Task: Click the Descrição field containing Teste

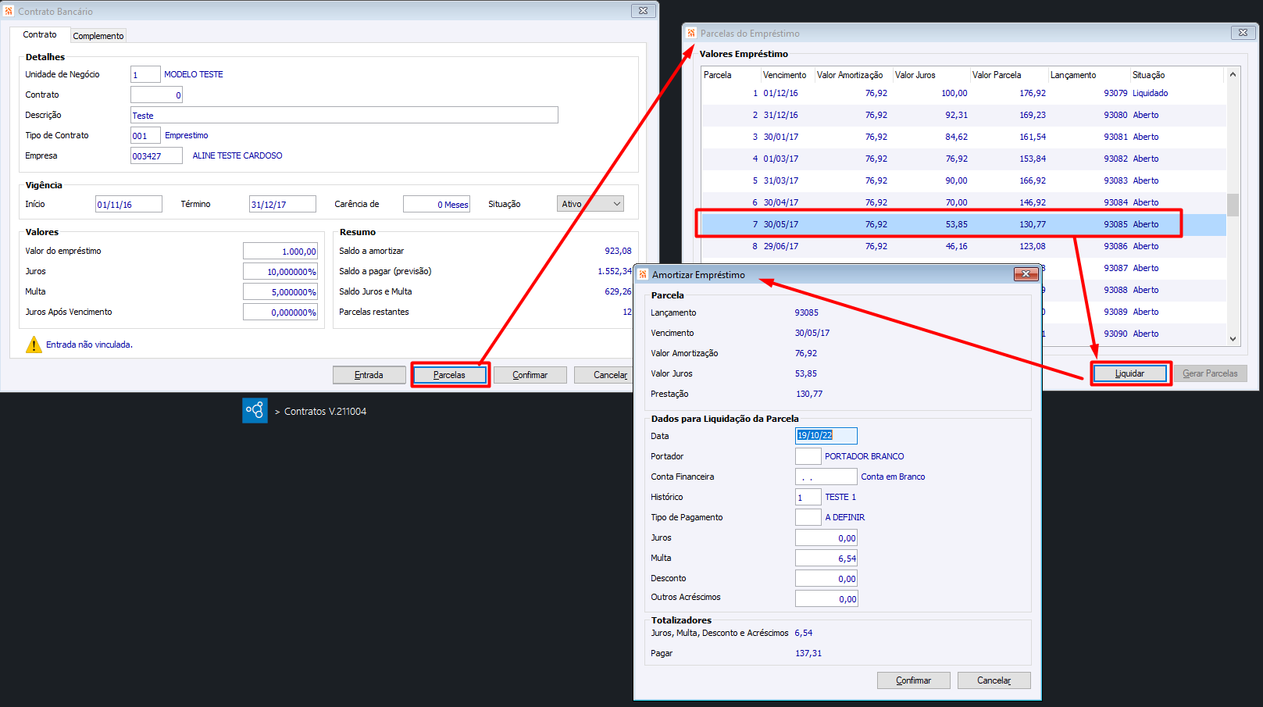Action: pos(344,115)
